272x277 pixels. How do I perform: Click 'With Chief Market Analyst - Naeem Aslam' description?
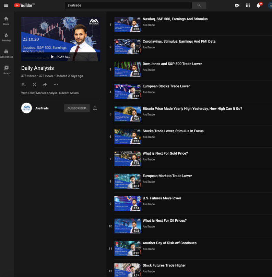(50, 93)
